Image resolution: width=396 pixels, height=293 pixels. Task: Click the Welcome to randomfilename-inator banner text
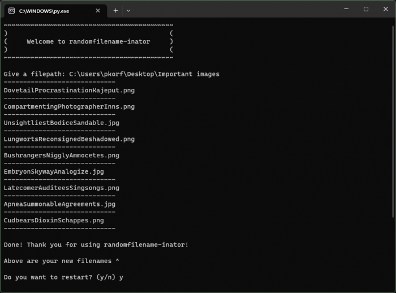click(88, 41)
